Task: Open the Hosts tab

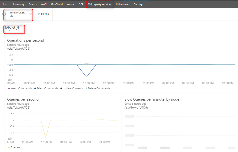Action: [x=5, y=4]
